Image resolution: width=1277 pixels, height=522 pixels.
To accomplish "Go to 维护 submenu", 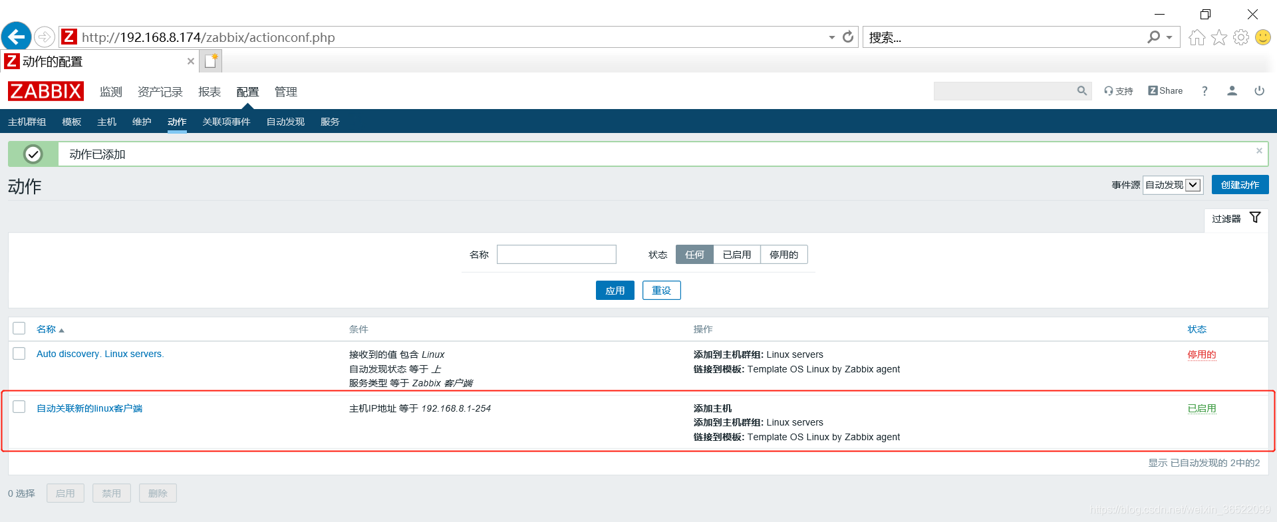I will coord(142,122).
